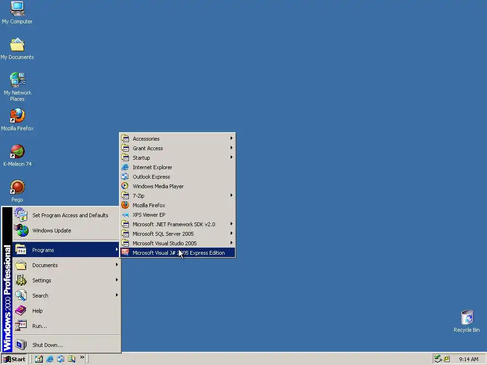Open the Run... dialog entry
Image resolution: width=487 pixels, height=365 pixels.
66,326
